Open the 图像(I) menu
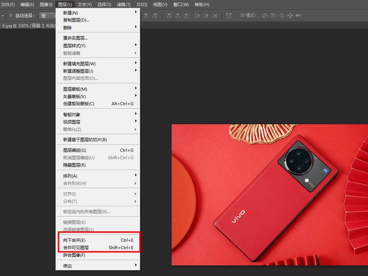 tap(46, 5)
